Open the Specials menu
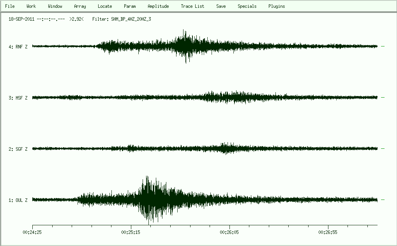Image resolution: width=397 pixels, height=246 pixels. (247, 6)
